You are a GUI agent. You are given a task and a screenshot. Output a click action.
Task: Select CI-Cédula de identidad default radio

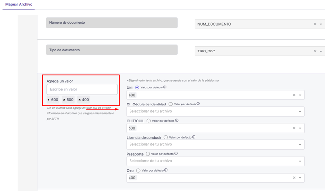171,104
